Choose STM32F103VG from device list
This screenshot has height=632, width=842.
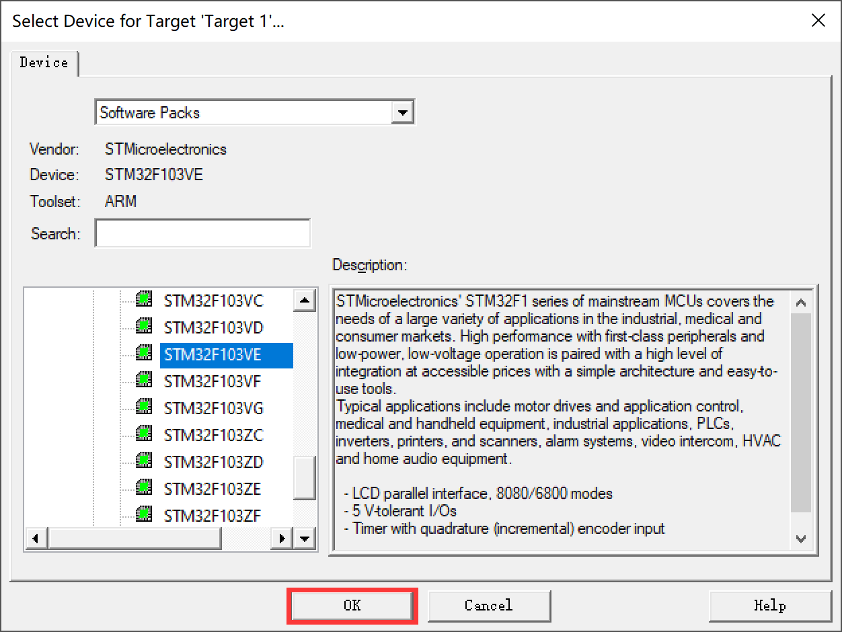(213, 409)
